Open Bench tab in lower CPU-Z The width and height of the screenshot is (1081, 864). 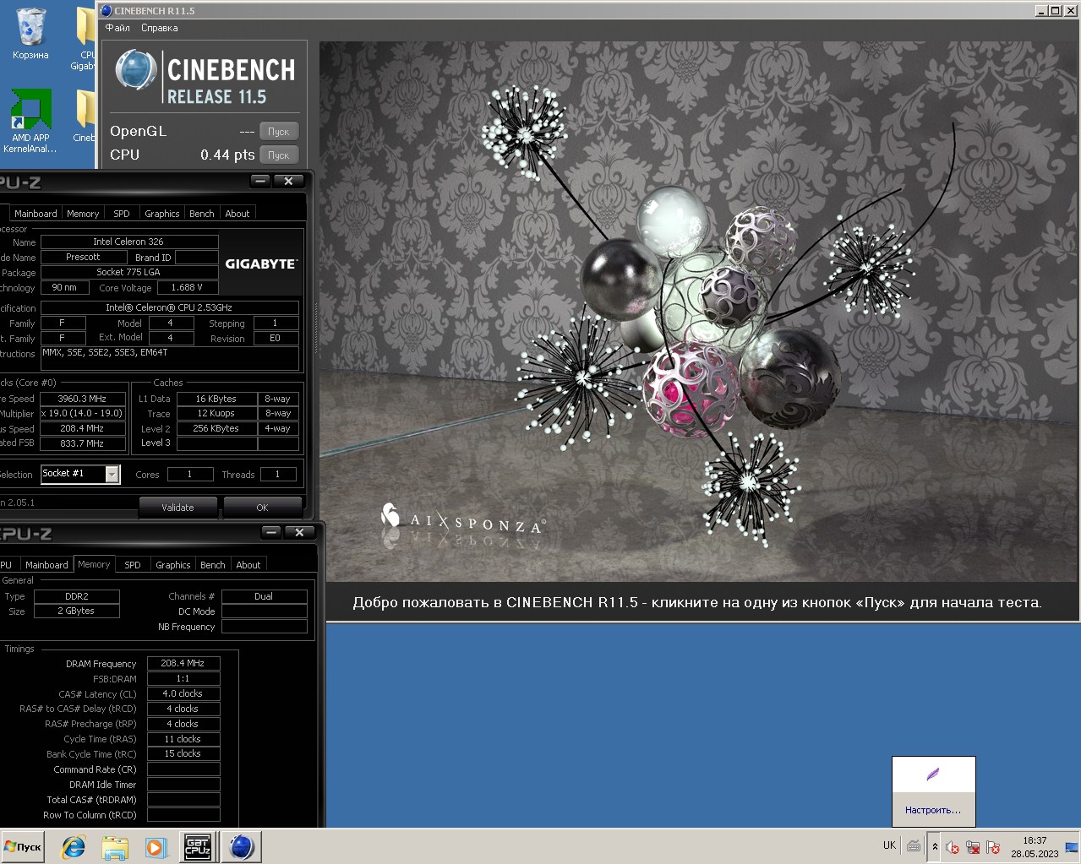click(x=213, y=565)
